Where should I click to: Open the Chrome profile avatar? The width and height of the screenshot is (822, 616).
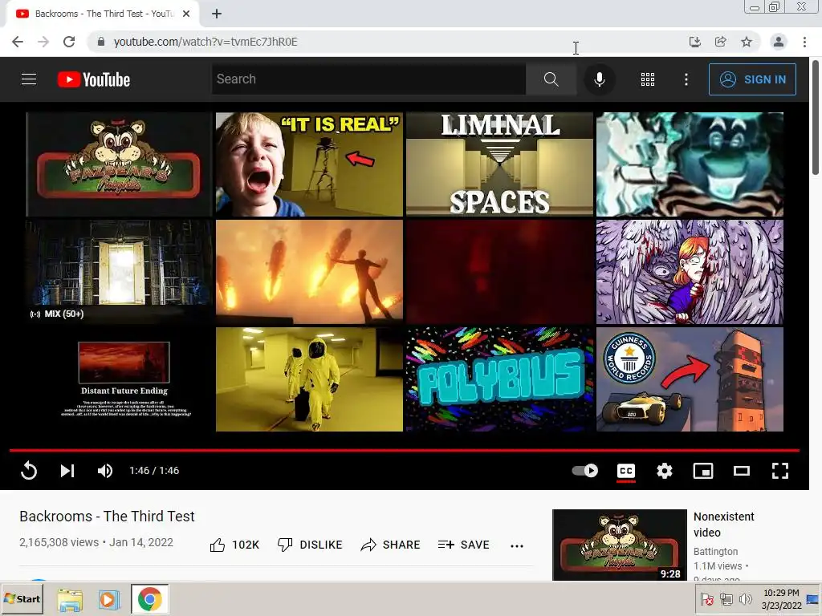779,42
